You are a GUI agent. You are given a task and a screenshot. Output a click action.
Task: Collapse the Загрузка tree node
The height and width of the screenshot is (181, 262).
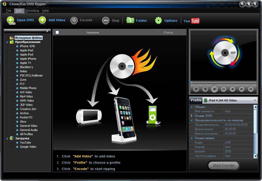pyautogui.click(x=7, y=139)
